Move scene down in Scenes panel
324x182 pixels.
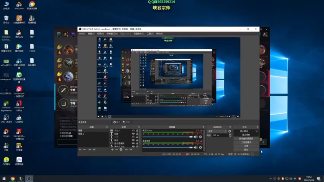coord(94,149)
